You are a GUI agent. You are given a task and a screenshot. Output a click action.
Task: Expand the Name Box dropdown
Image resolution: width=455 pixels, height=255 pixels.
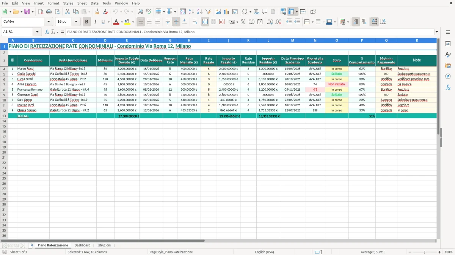click(37, 32)
